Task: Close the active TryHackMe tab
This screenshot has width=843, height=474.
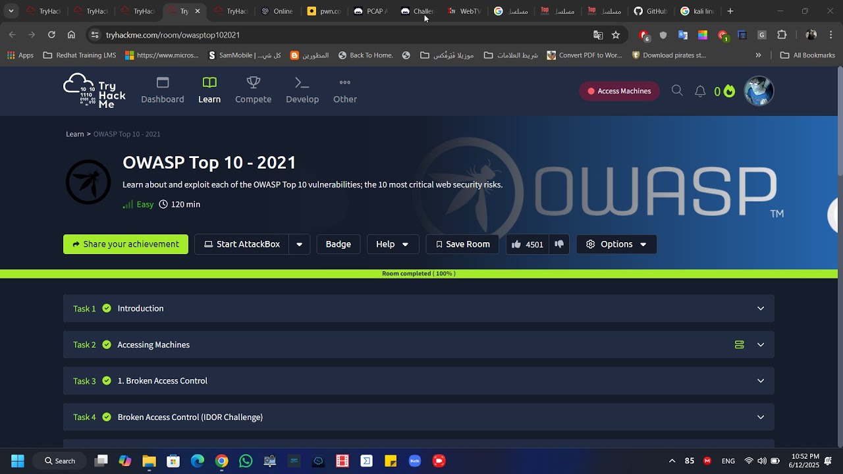Action: point(197,11)
